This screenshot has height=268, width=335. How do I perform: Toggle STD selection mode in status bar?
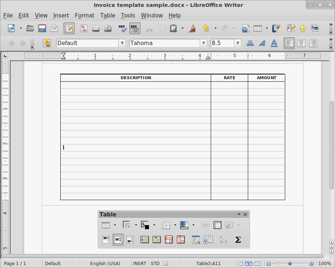(155, 264)
